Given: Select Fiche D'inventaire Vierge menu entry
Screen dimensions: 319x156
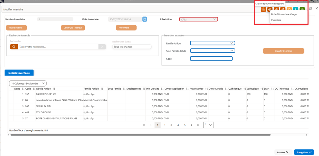Looking at the screenshot, I should click(284, 14).
